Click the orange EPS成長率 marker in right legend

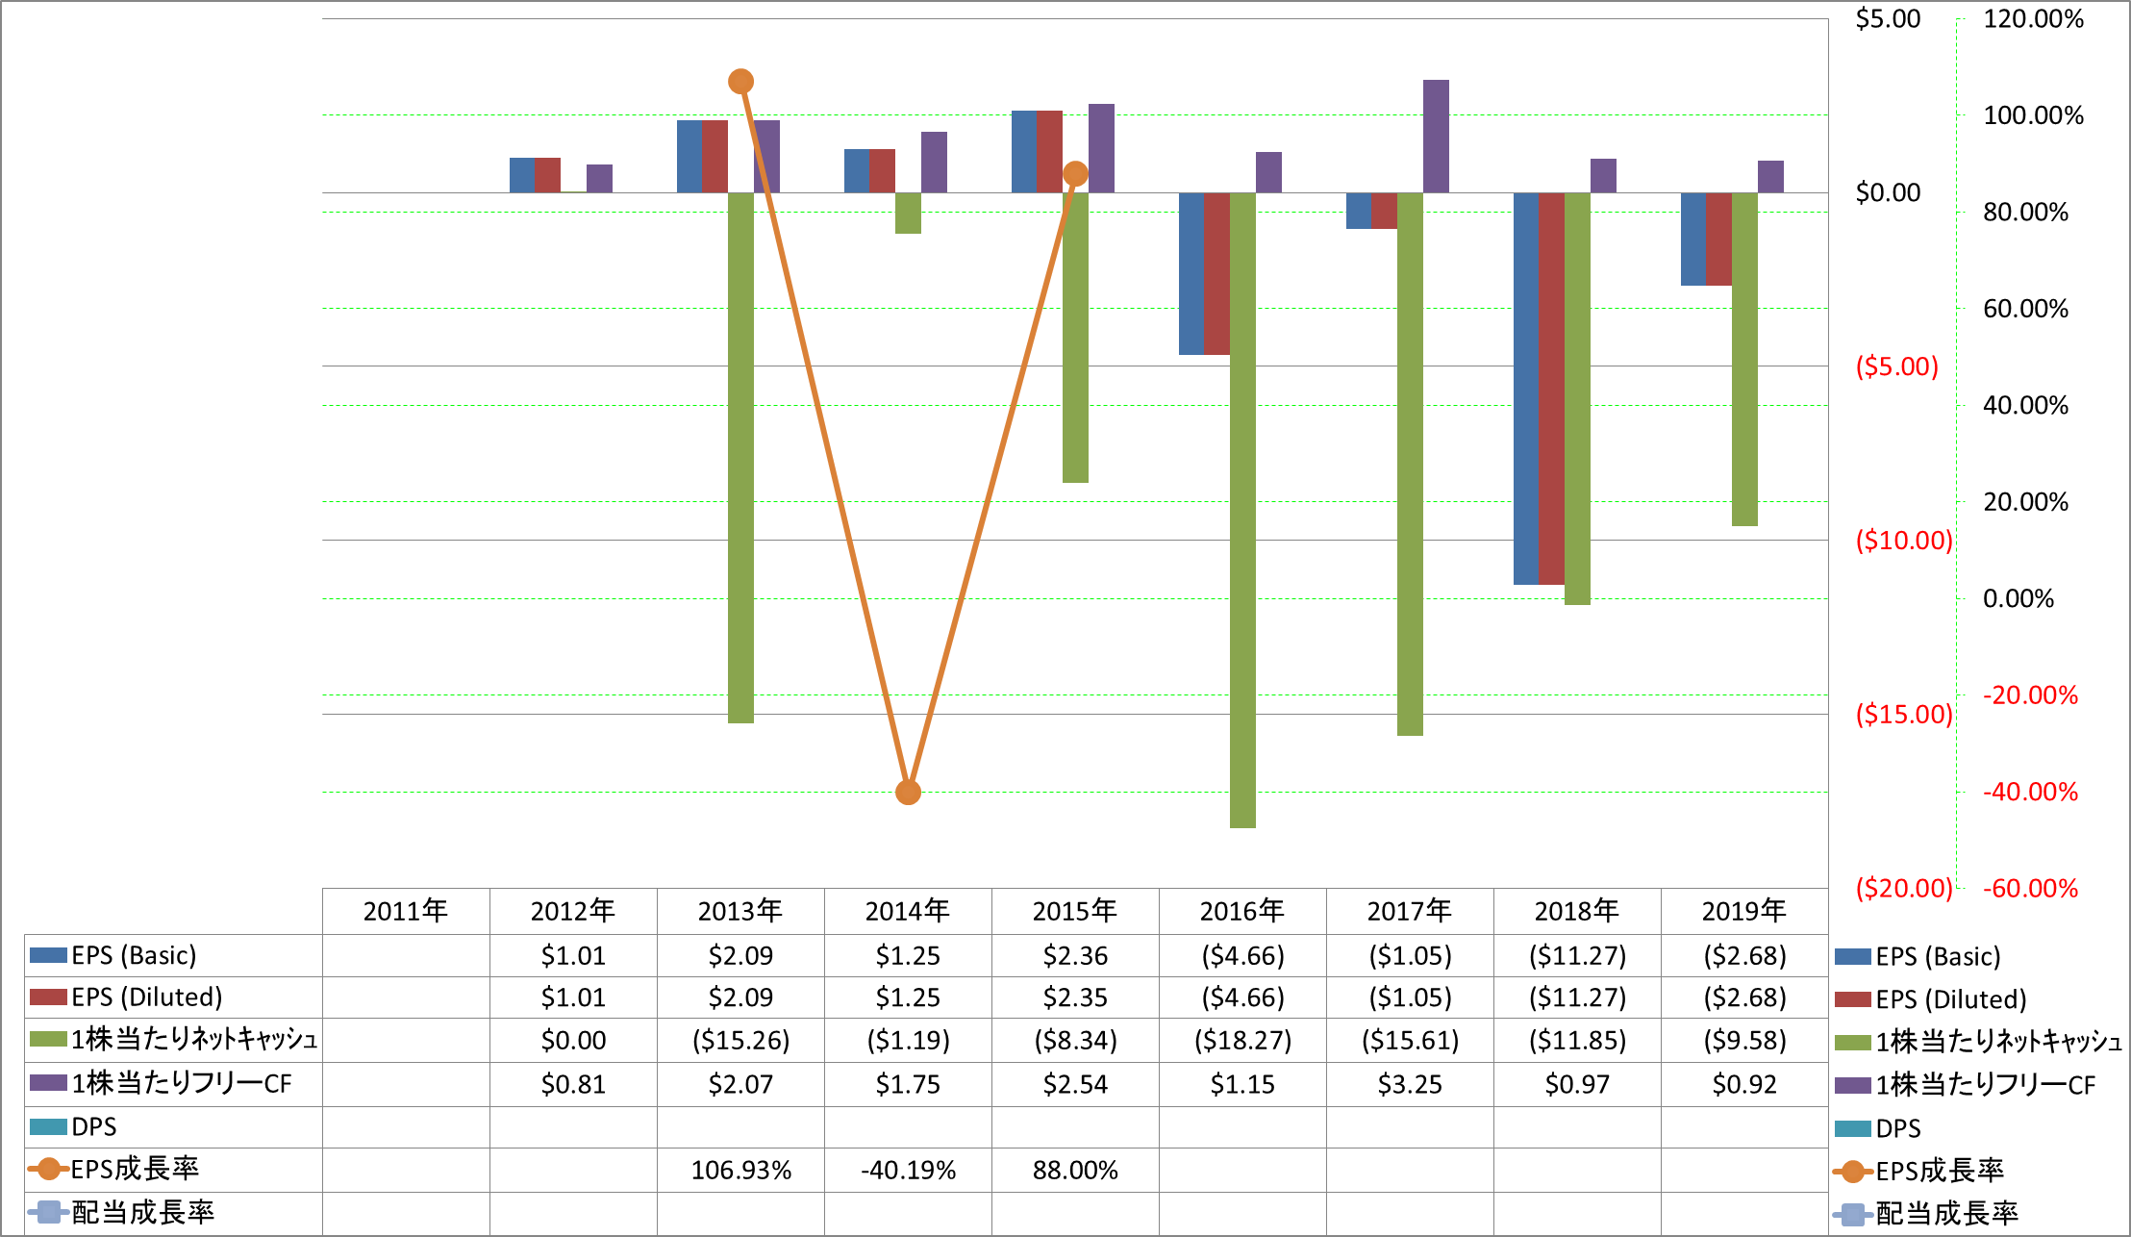(1853, 1171)
